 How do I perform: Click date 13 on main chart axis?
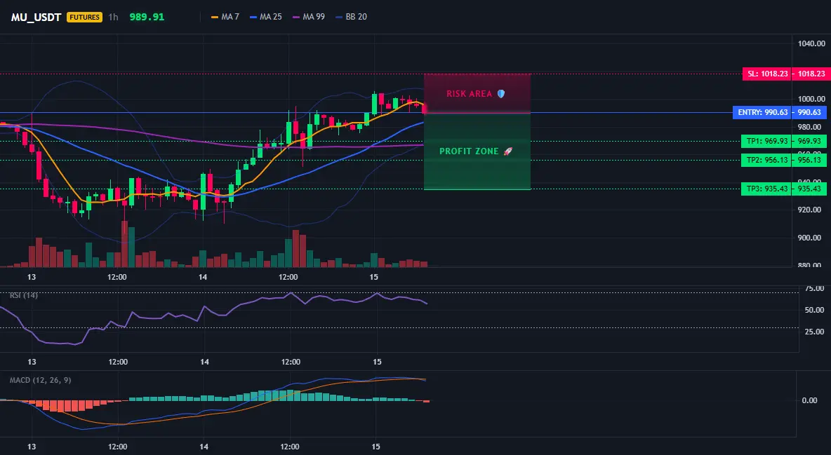point(32,277)
